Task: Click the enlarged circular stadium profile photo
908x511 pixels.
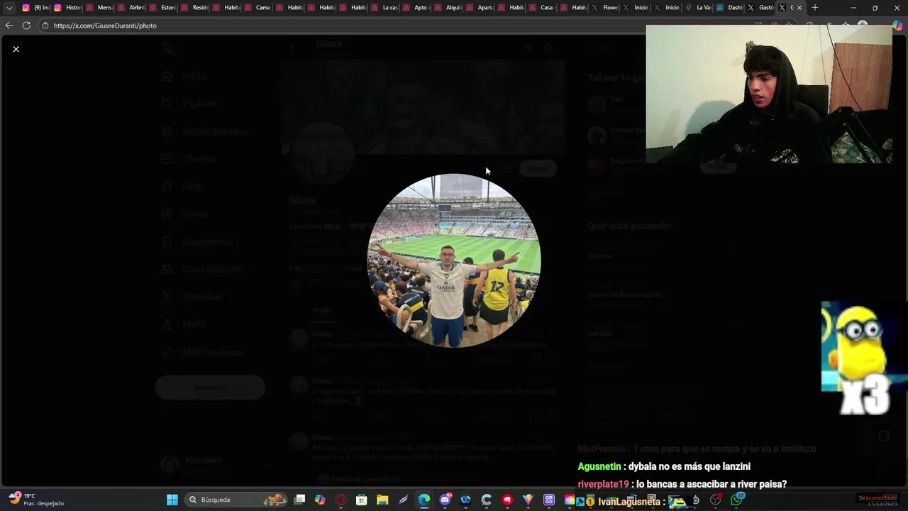Action: (454, 260)
